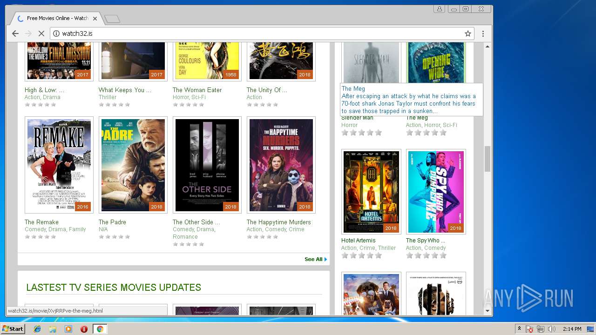Click Crime genre under The Happytime Murders
The height and width of the screenshot is (335, 596).
297,229
